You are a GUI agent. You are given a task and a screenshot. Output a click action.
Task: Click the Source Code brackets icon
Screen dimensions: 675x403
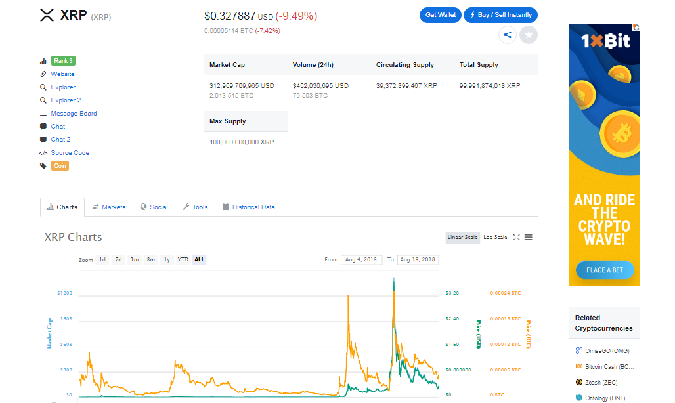pos(43,153)
